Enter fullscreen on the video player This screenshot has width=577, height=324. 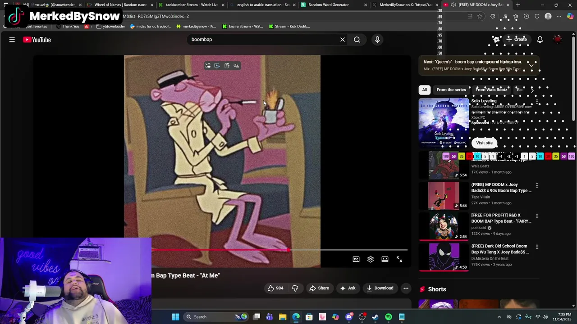coord(399,259)
